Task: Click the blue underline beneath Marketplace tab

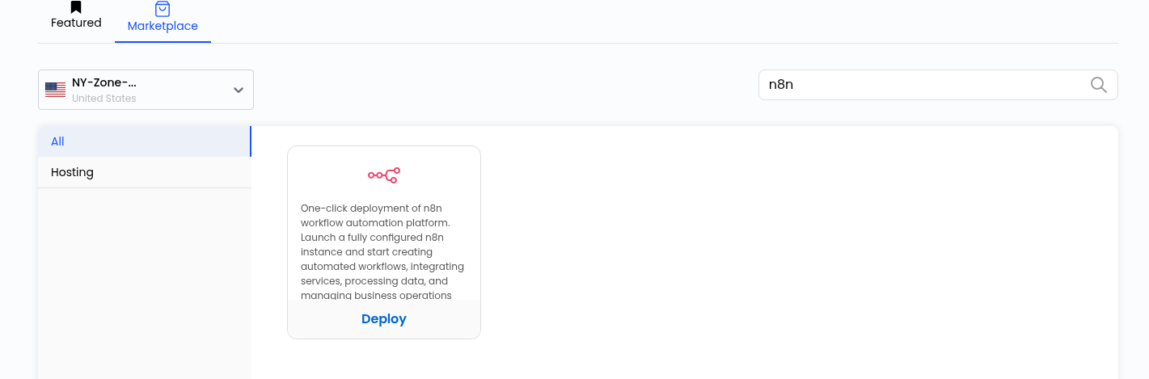Action: [163, 42]
